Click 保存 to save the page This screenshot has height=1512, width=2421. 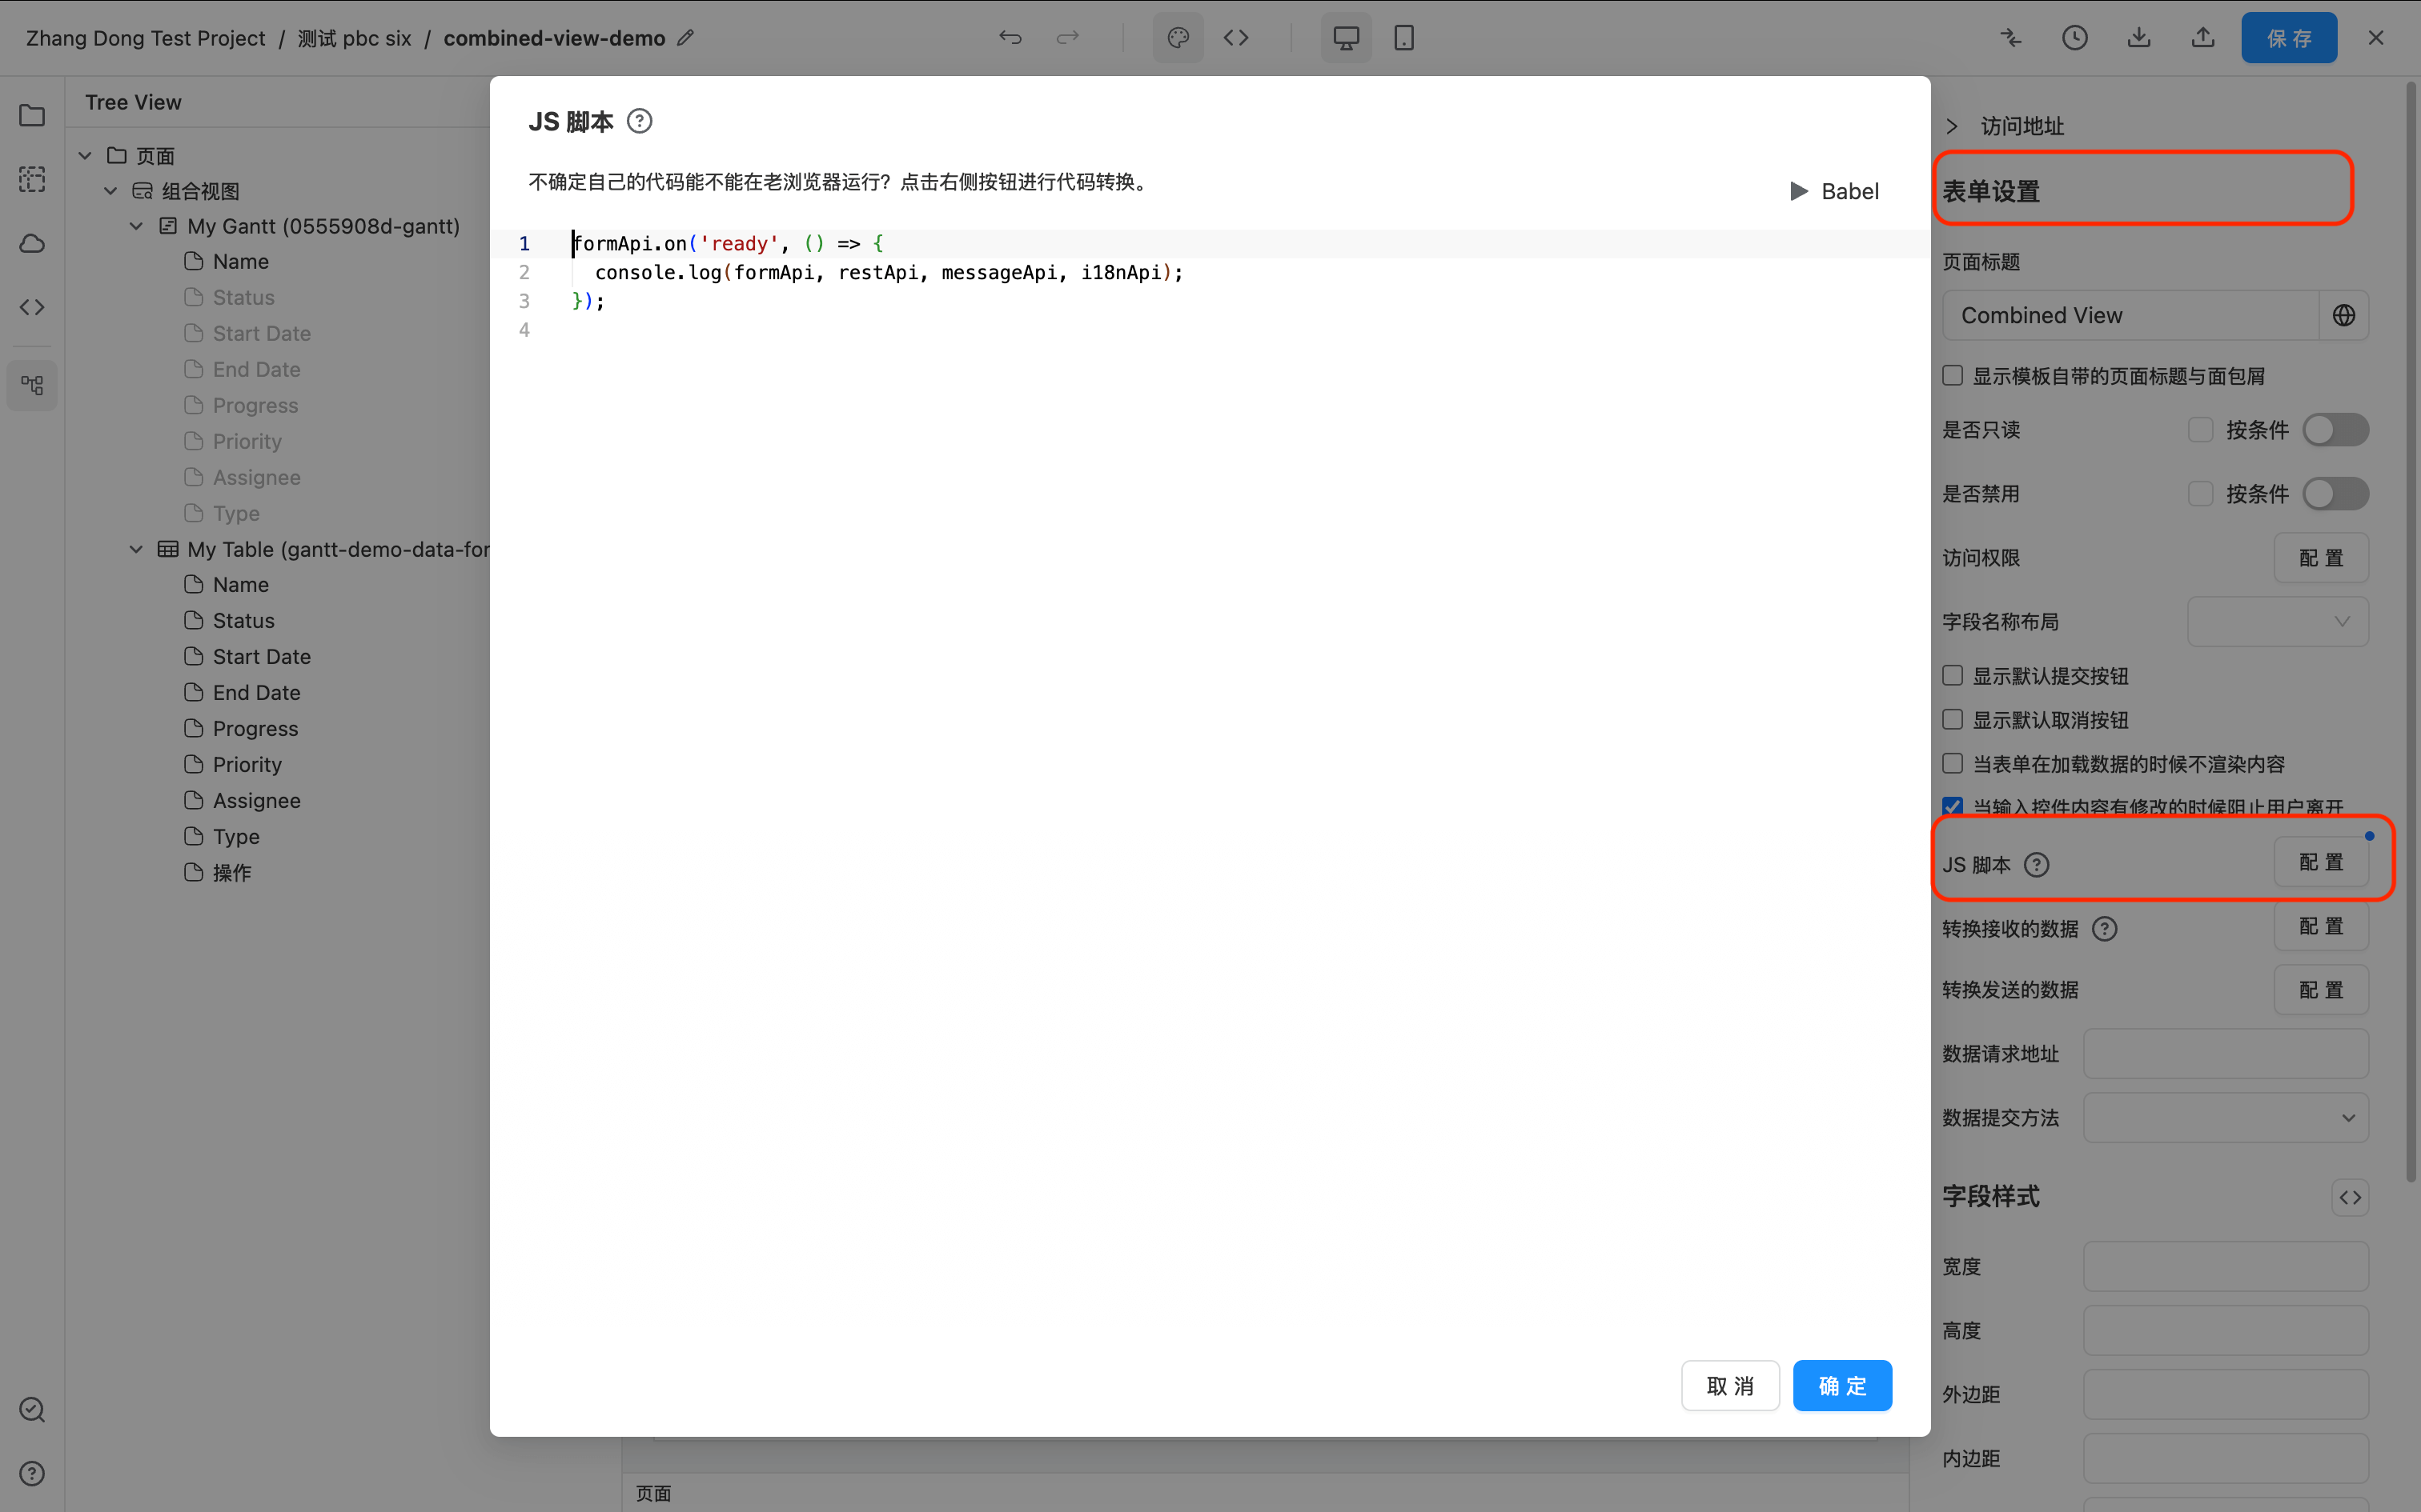(2289, 38)
